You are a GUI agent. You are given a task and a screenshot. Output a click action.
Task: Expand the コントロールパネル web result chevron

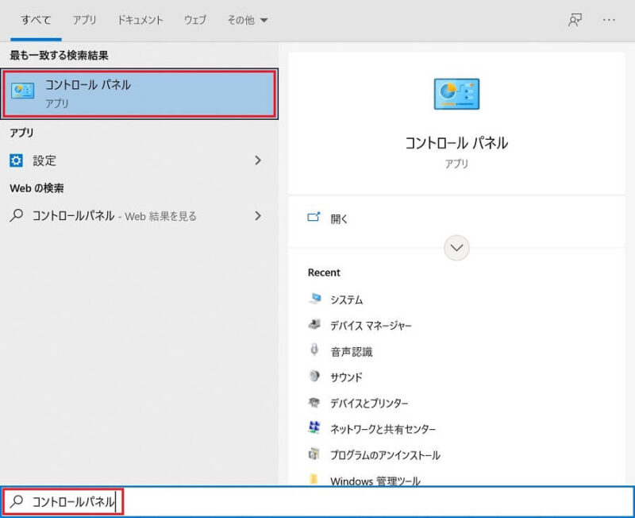pyautogui.click(x=258, y=215)
